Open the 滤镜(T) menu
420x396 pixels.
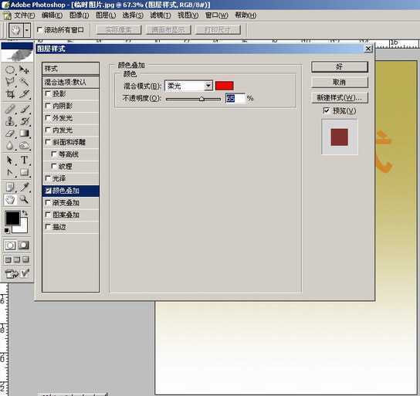(x=161, y=15)
